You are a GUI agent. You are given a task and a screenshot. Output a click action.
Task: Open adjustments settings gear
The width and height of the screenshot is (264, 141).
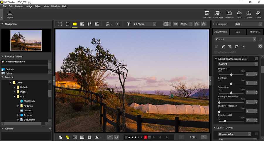click(260, 46)
